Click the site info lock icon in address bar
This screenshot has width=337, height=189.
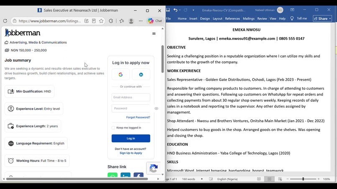coord(15,21)
